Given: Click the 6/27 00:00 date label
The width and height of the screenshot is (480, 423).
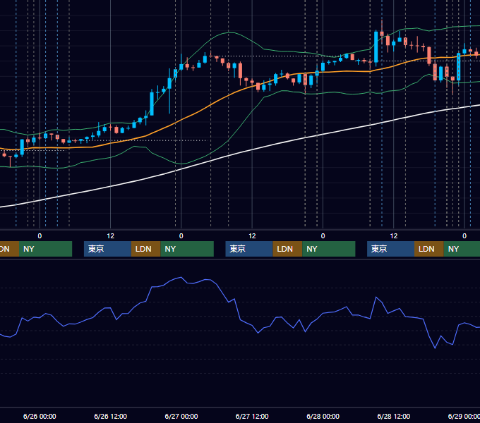Looking at the screenshot, I should click(x=181, y=416).
